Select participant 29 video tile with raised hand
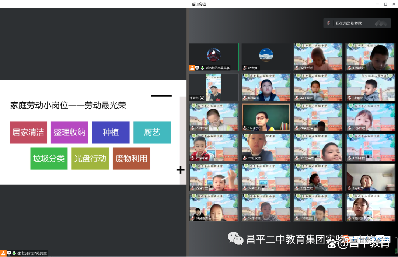 (x=214, y=177)
